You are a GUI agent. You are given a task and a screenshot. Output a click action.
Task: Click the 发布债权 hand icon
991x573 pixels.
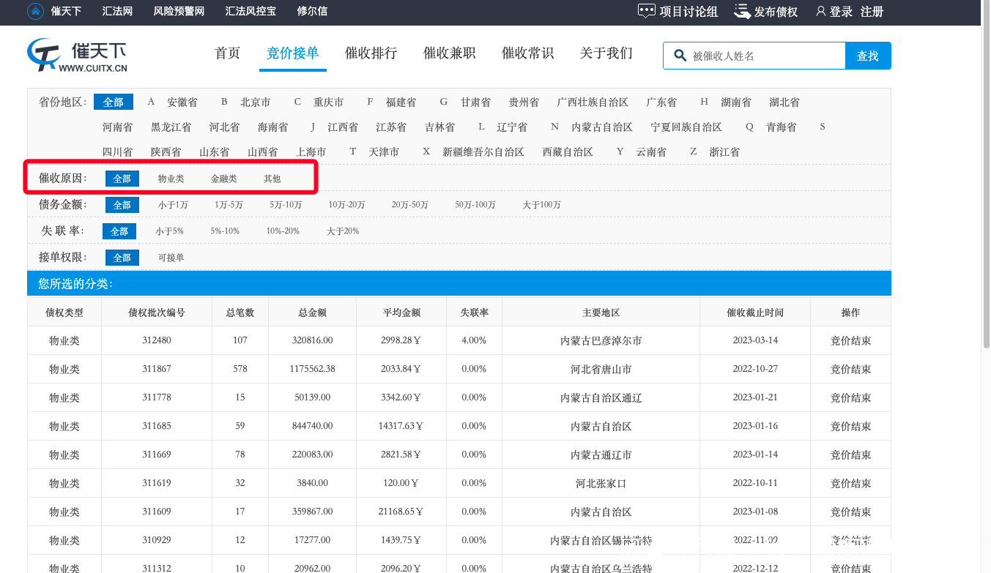click(x=742, y=12)
